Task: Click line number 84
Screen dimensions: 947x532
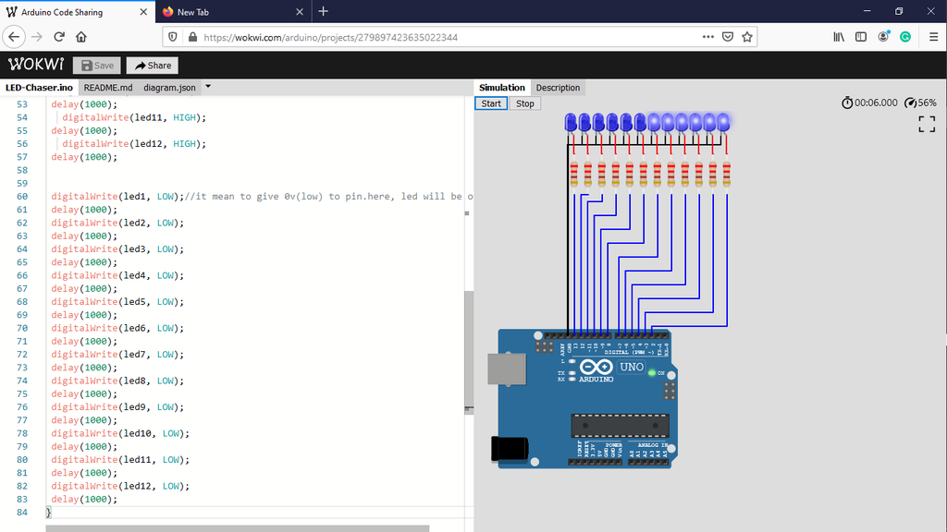Action: coord(22,512)
